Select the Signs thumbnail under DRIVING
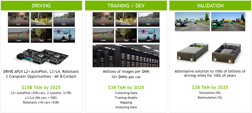The height and width of the screenshot is (113, 252). coord(41,35)
